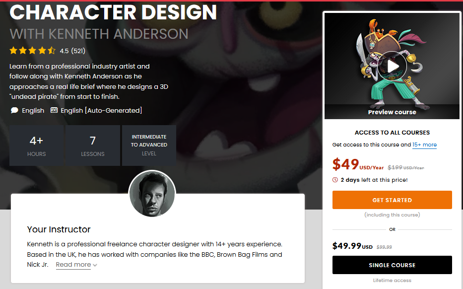Screen dimensions: 463x289
Task: Click the 4+ Hours info tile
Action: point(36,145)
